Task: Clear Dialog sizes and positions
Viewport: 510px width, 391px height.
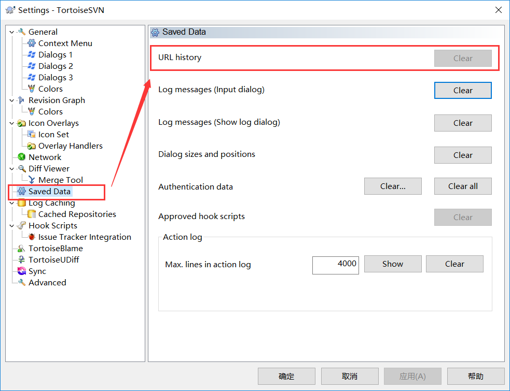Action: pyautogui.click(x=463, y=155)
